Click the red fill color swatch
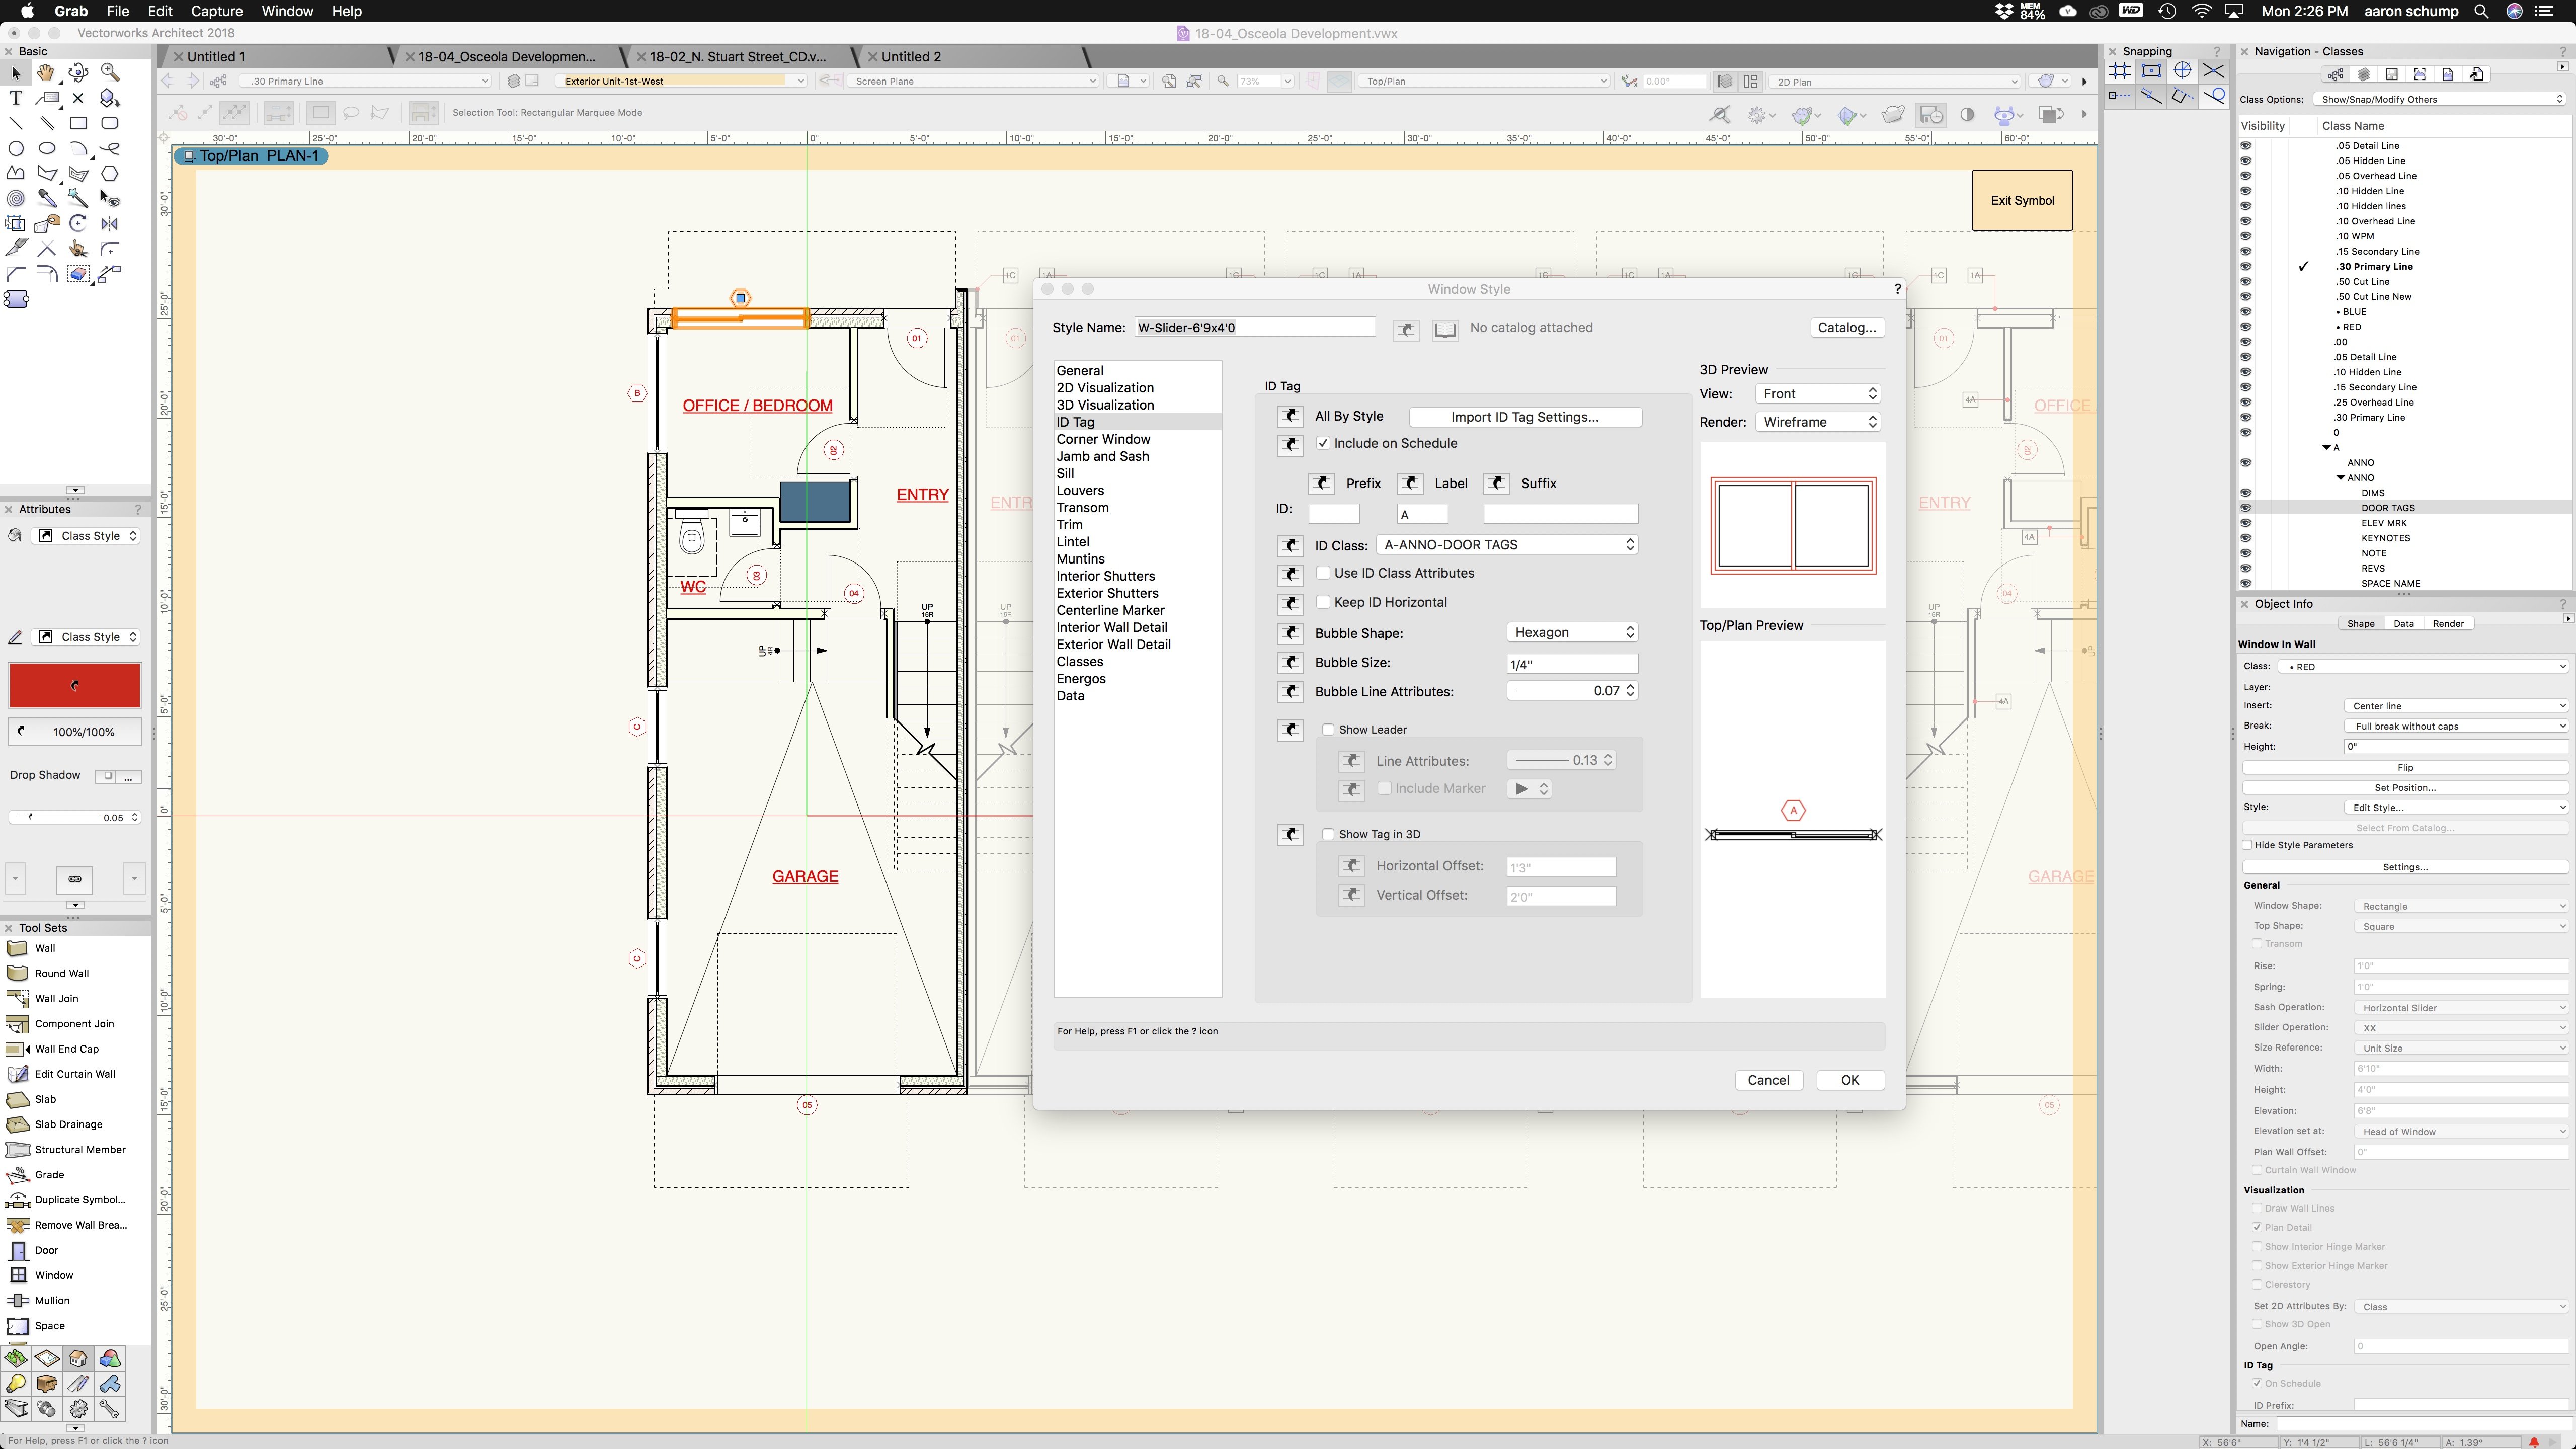2576x1449 pixels. tap(75, 686)
